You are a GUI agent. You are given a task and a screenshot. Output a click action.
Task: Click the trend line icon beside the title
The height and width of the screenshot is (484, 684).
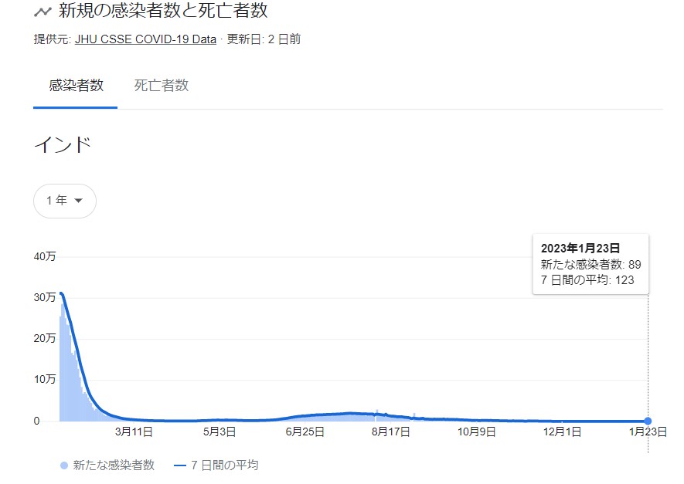pyautogui.click(x=43, y=12)
